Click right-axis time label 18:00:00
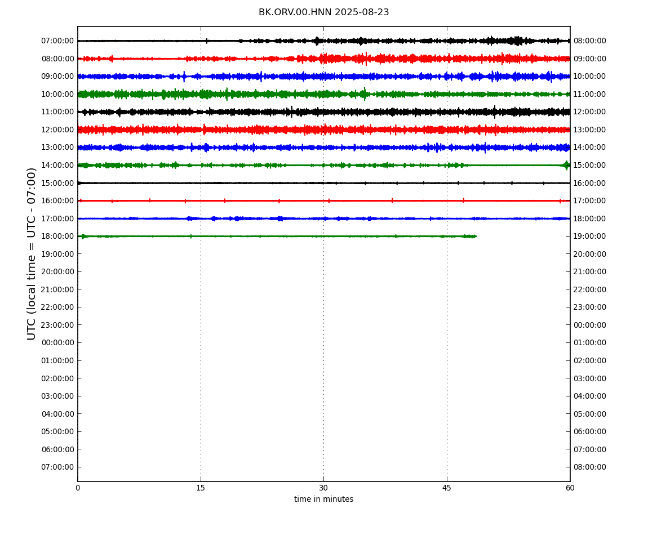The width and height of the screenshot is (648, 535). (x=590, y=219)
